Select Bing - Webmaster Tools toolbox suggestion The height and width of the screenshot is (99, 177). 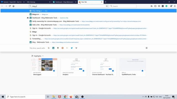(88, 42)
